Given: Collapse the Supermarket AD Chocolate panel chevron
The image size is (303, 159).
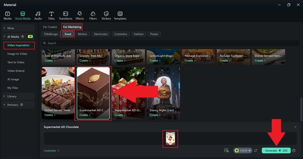Looking at the screenshot, I should pos(295,127).
